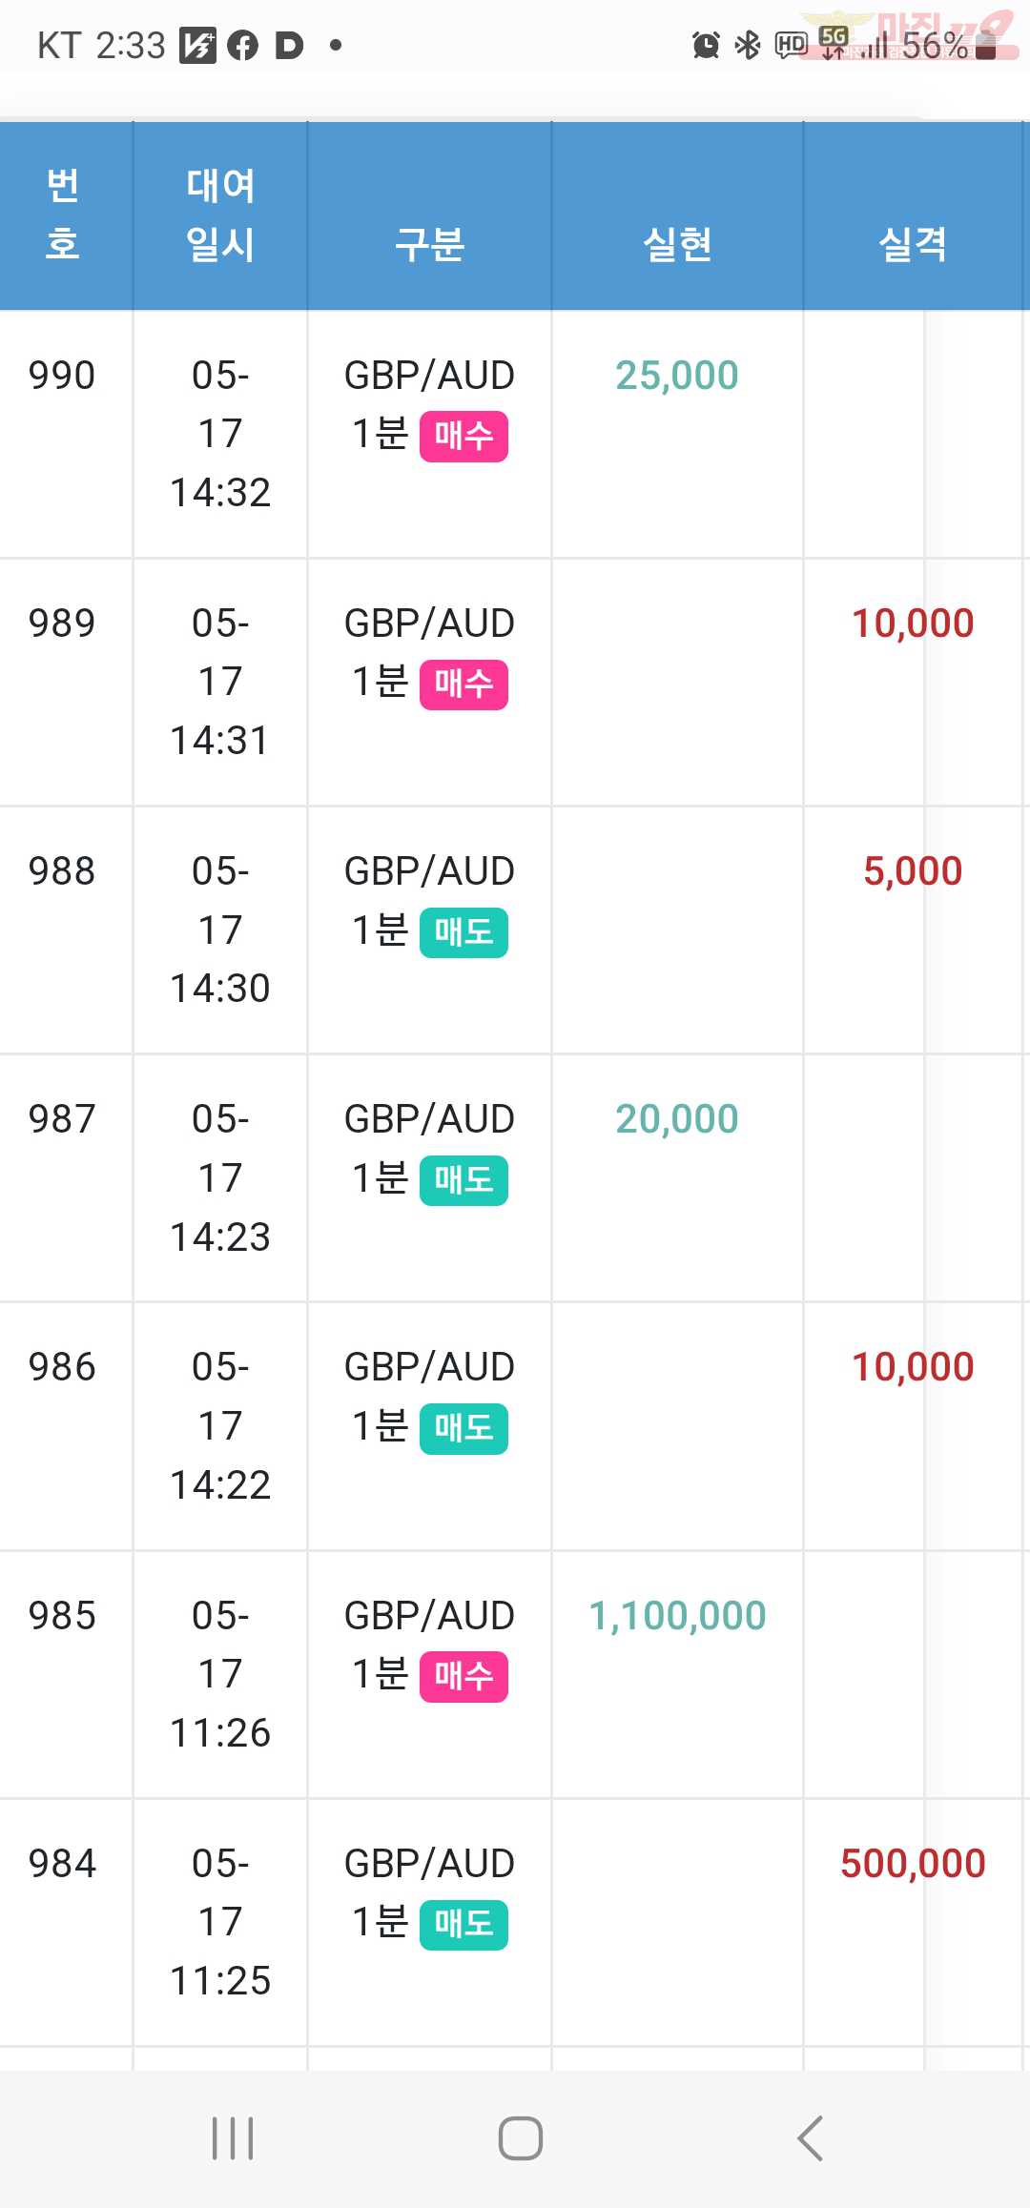Tap the 매도 badge in row 986

point(463,1429)
